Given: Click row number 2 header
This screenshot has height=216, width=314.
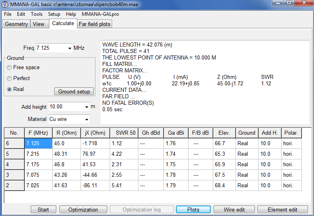Looking at the screenshot, I should [14, 185].
